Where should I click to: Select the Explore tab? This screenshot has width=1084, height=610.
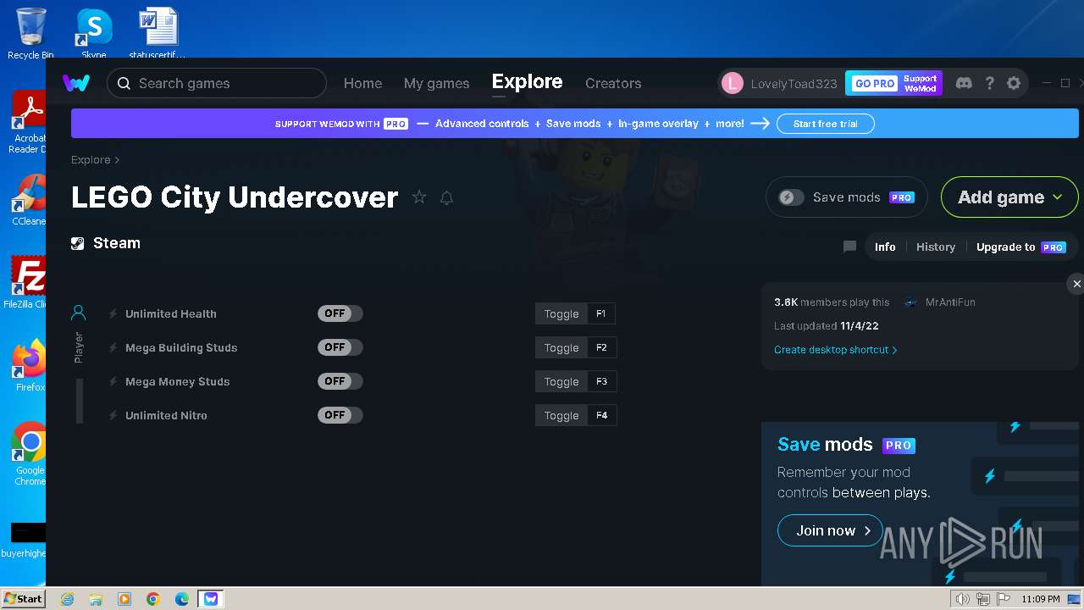click(x=527, y=82)
